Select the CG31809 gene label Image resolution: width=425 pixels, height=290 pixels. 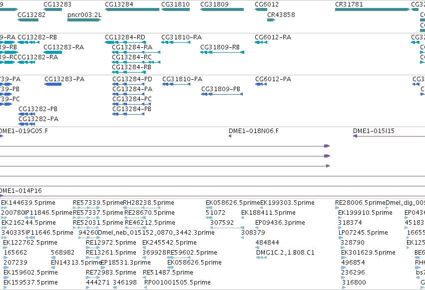[x=214, y=4]
